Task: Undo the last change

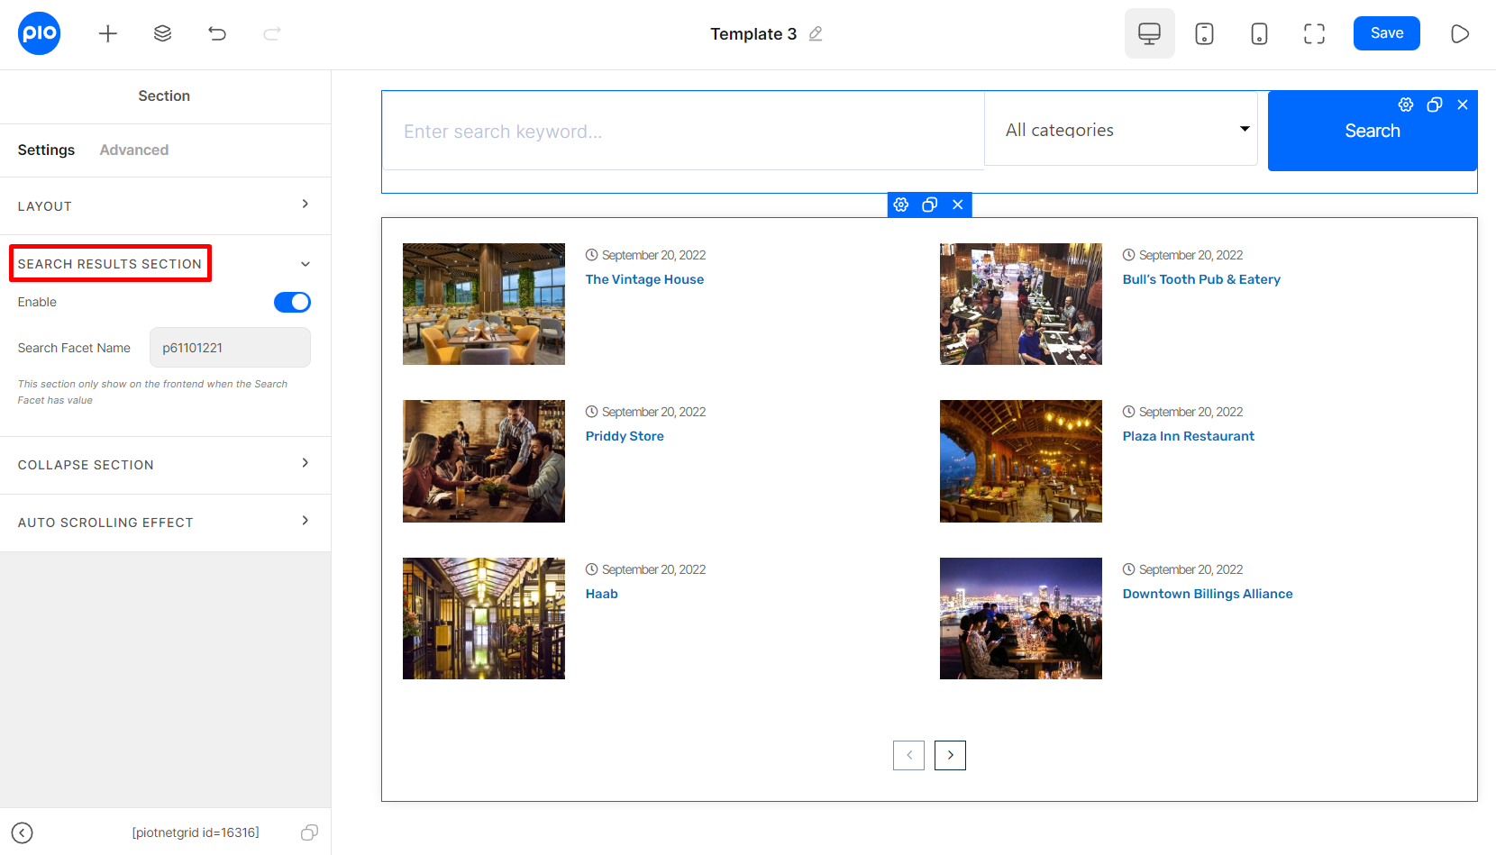Action: pos(216,33)
